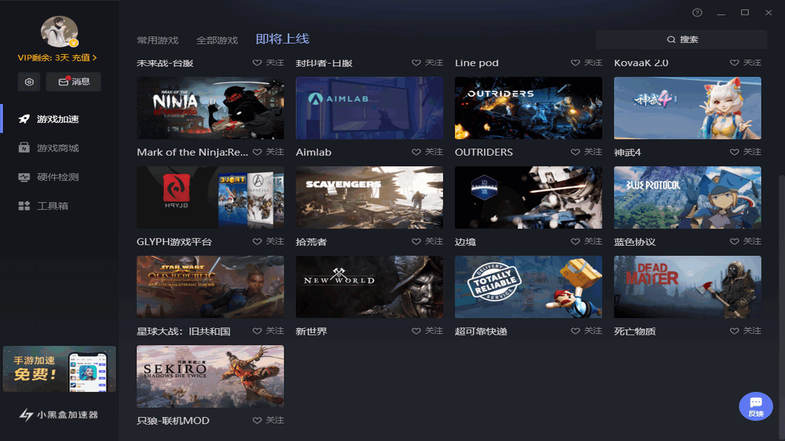Switch to the 全部游戏 tab
Screen dimensions: 785x441
pos(217,40)
